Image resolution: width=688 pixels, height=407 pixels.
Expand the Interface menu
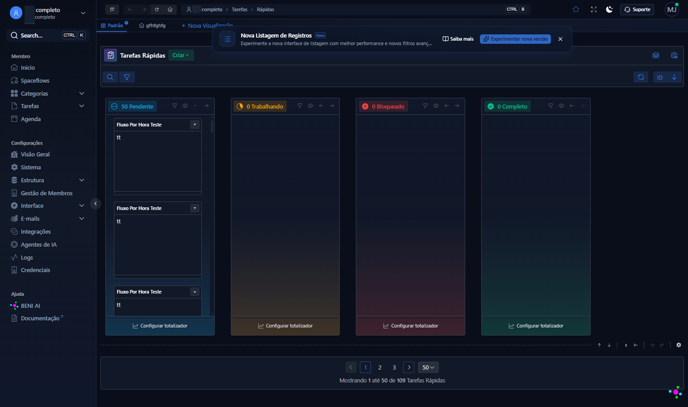click(82, 206)
